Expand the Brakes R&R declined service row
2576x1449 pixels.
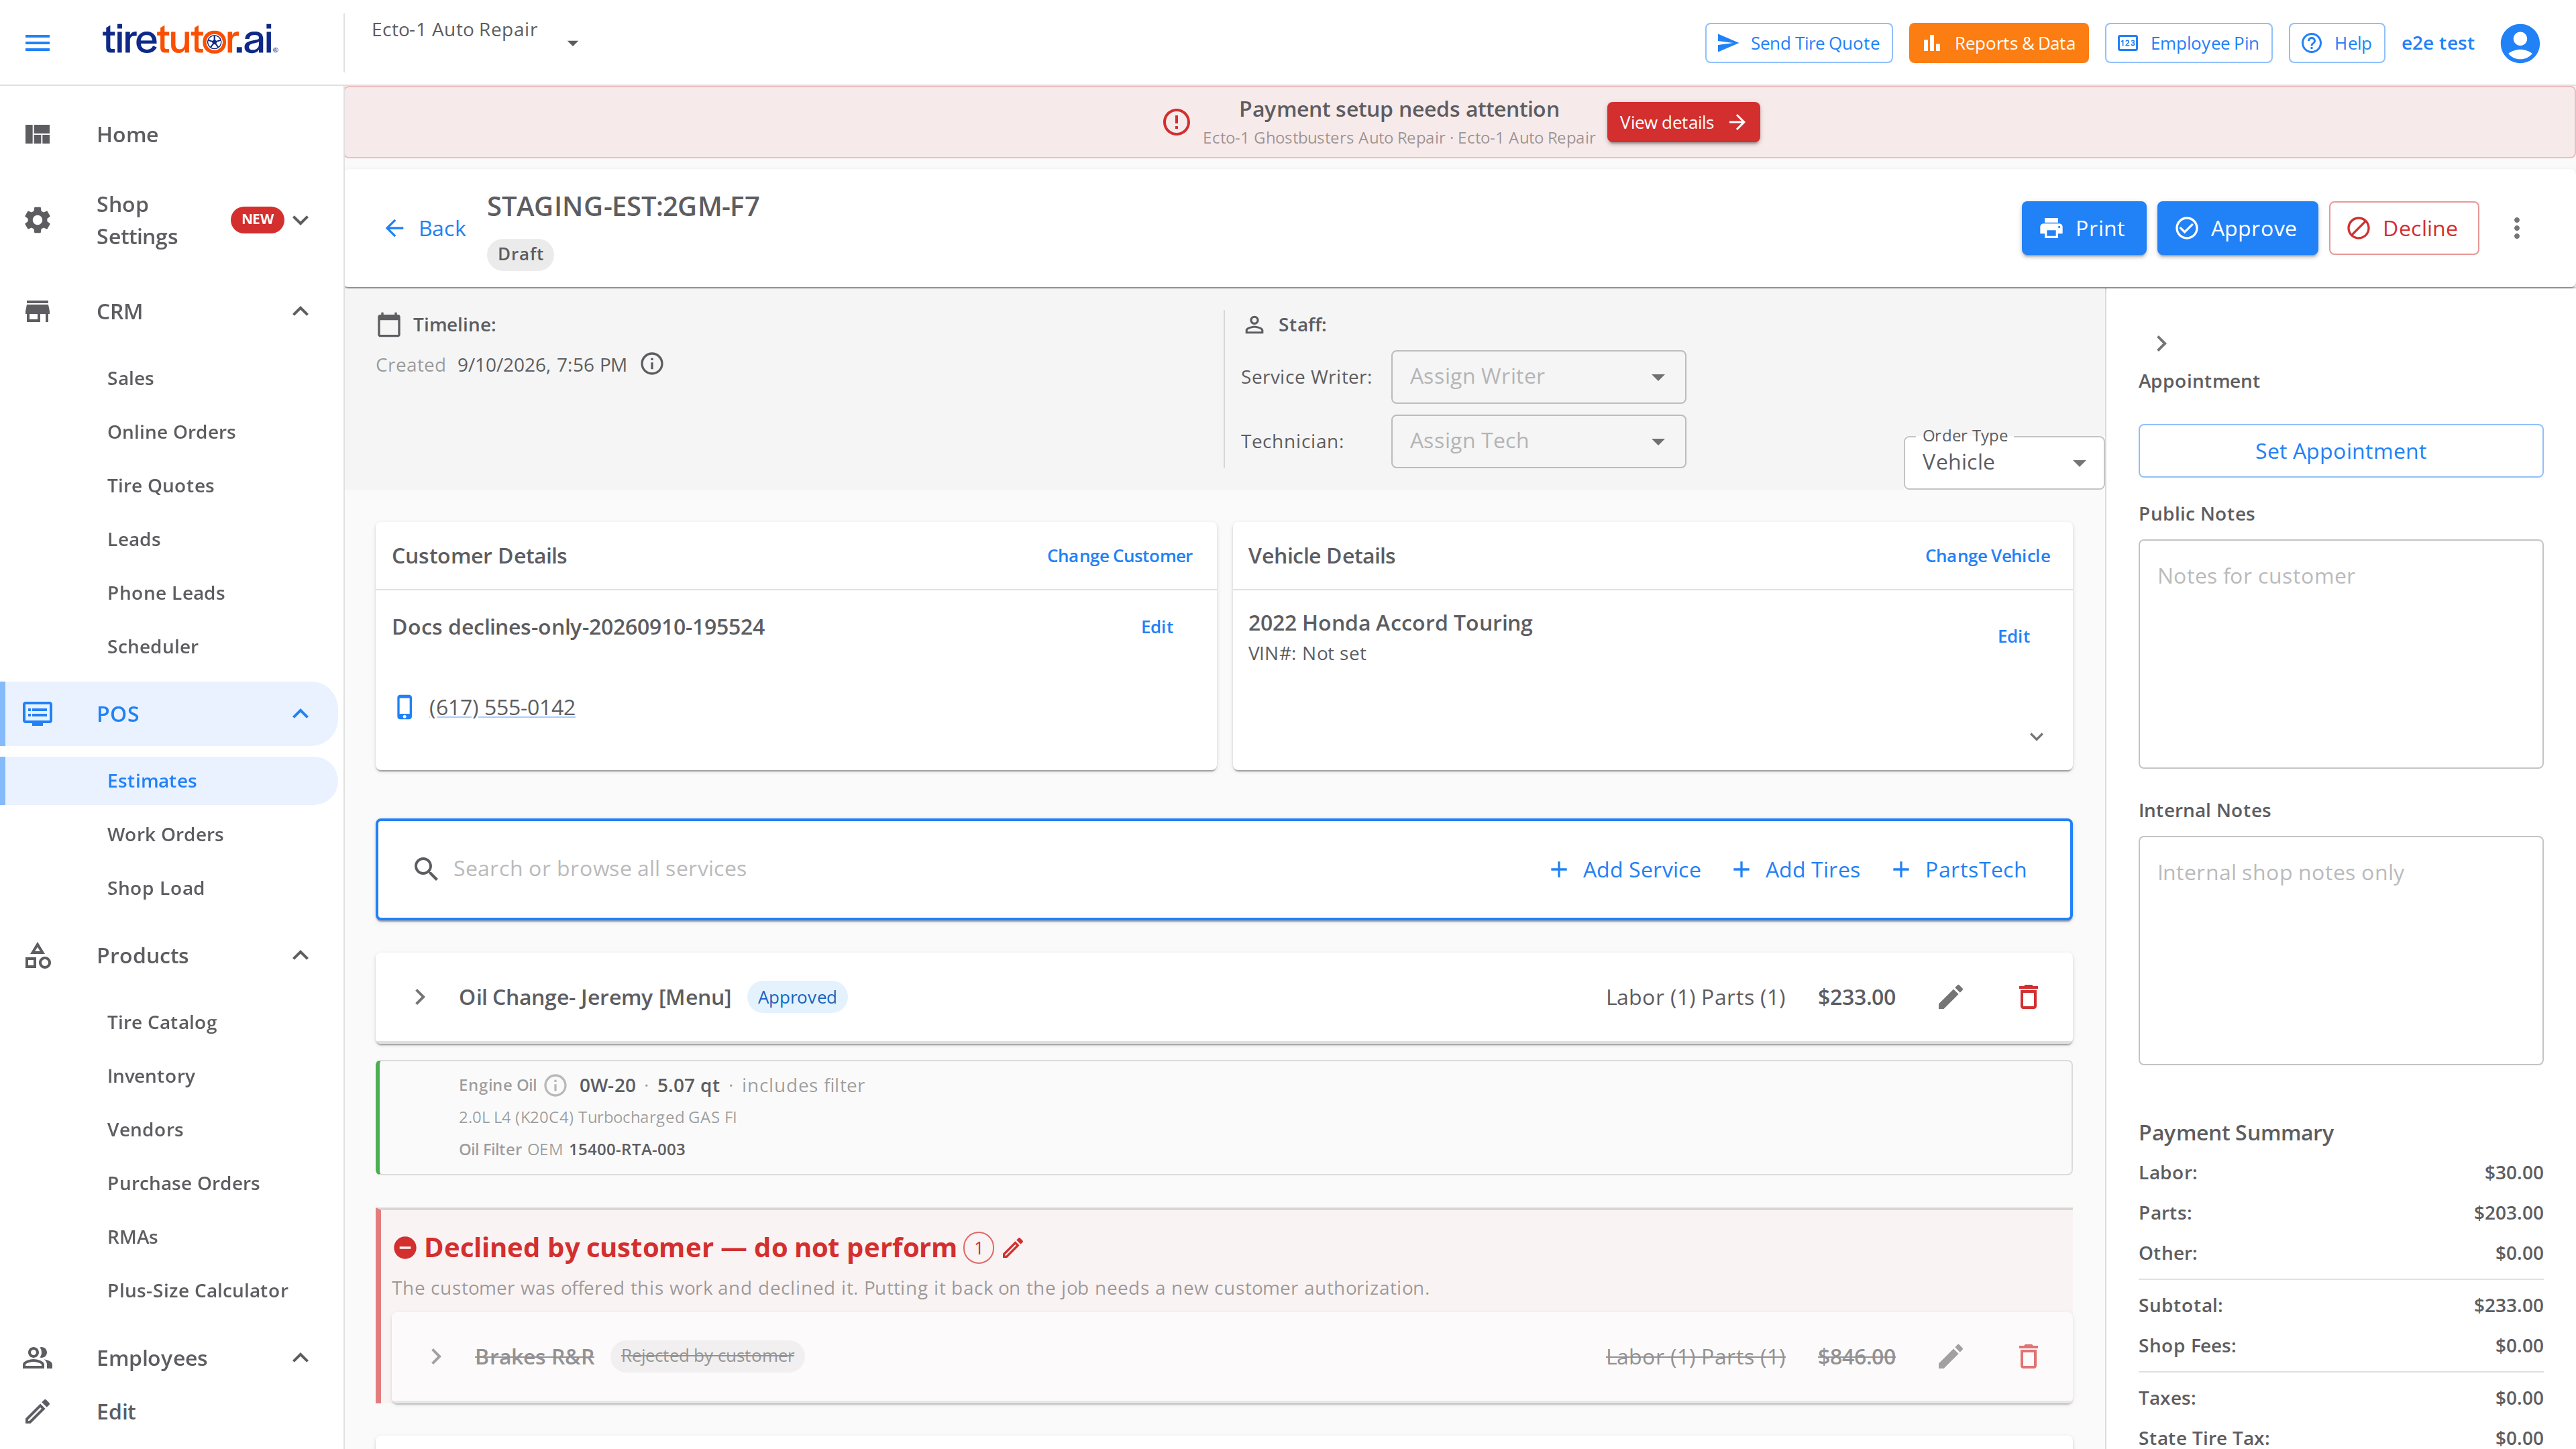point(436,1356)
